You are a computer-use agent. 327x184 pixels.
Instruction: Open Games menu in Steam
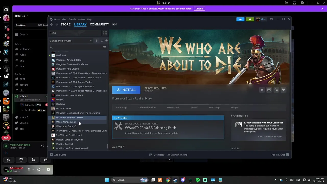[81, 19]
